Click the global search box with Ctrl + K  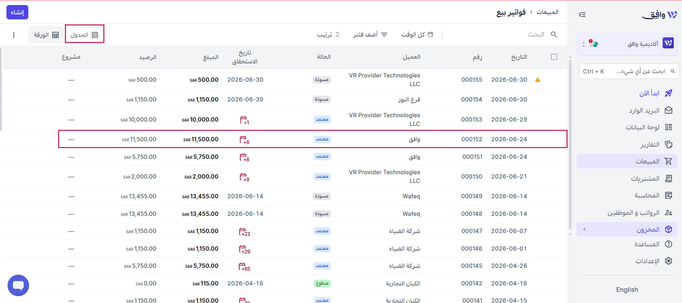pyautogui.click(x=629, y=71)
